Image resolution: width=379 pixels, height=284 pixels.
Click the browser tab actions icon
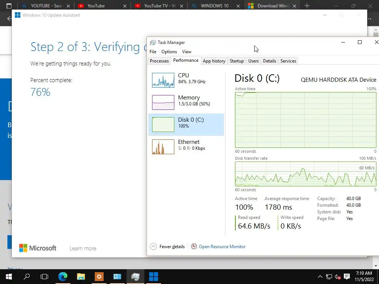coord(9,6)
